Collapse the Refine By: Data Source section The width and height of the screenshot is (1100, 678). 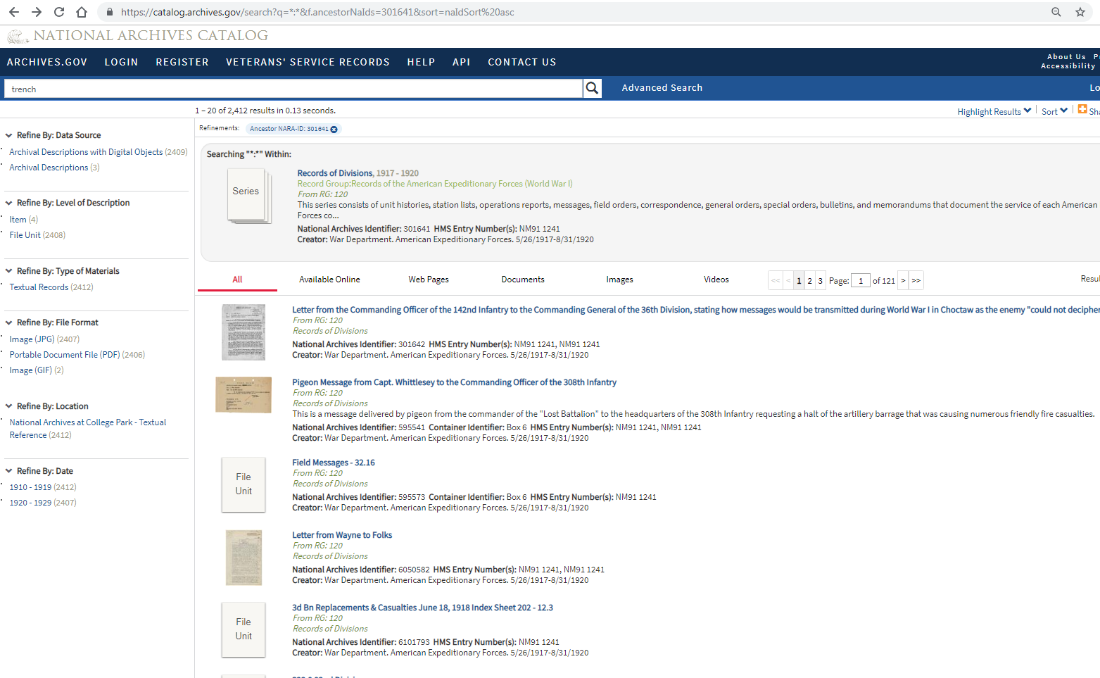click(9, 135)
